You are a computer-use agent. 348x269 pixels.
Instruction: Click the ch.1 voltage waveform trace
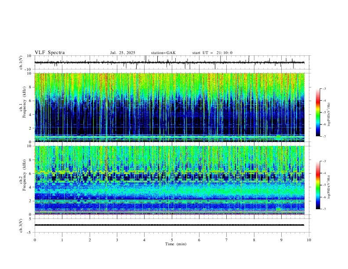tap(169, 62)
